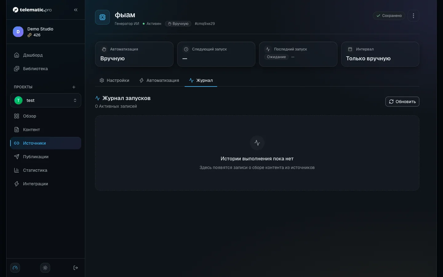Image resolution: width=443 pixels, height=277 pixels.
Task: Open Публикации section
Action: (x=46, y=157)
